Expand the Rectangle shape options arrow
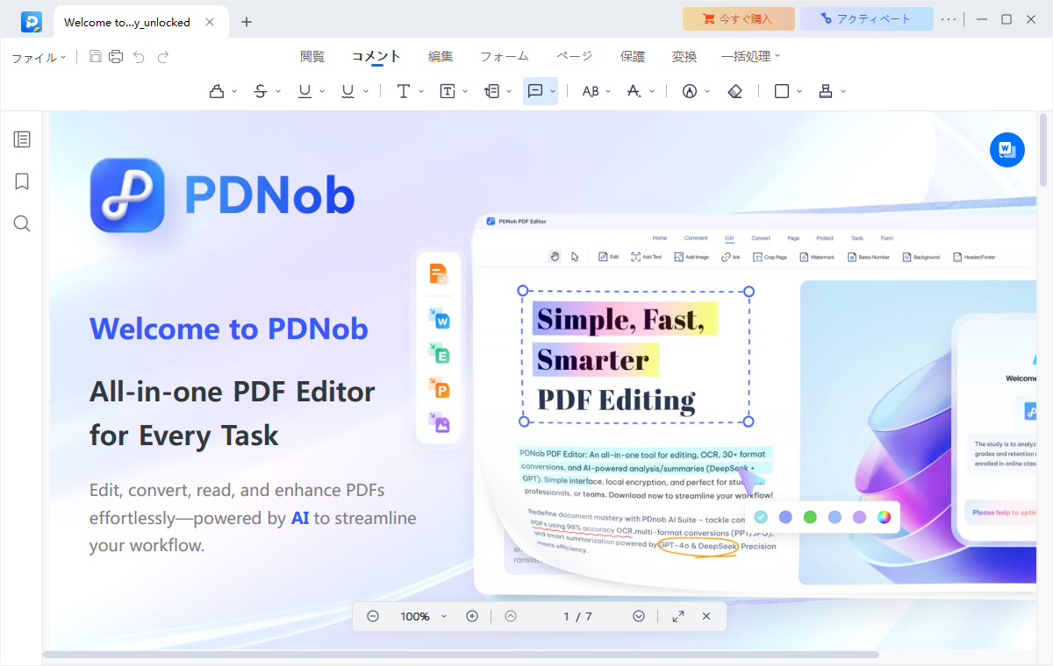The width and height of the screenshot is (1053, 666). 799,91
